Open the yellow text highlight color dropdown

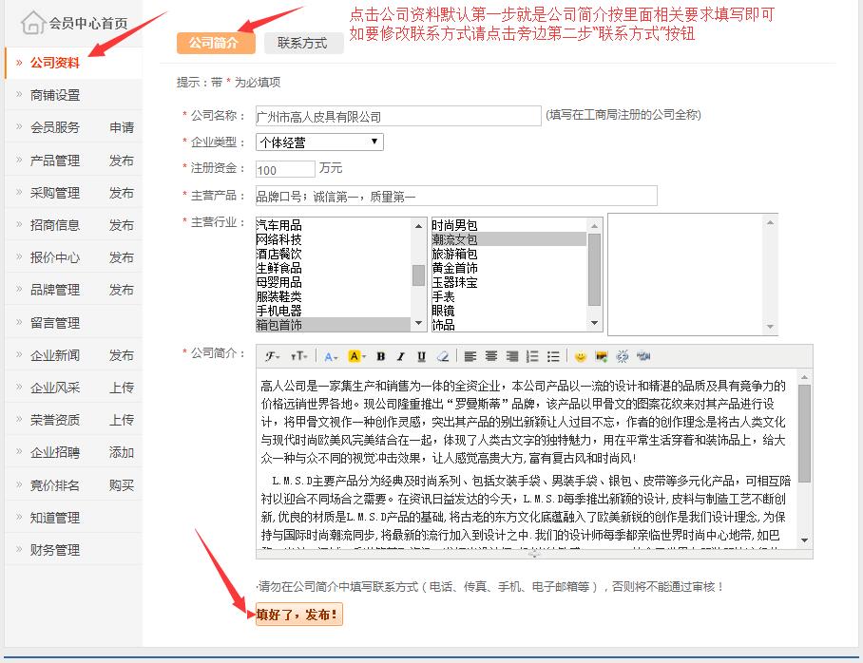pos(356,356)
